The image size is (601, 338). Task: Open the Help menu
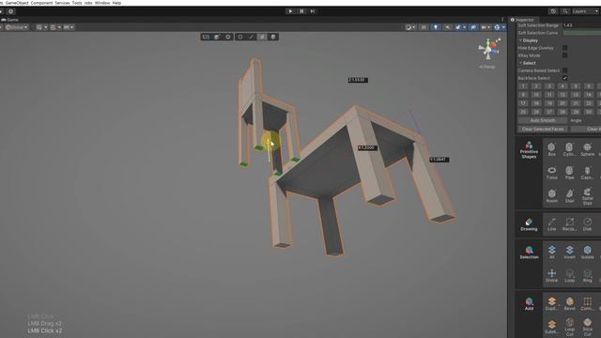tap(116, 3)
